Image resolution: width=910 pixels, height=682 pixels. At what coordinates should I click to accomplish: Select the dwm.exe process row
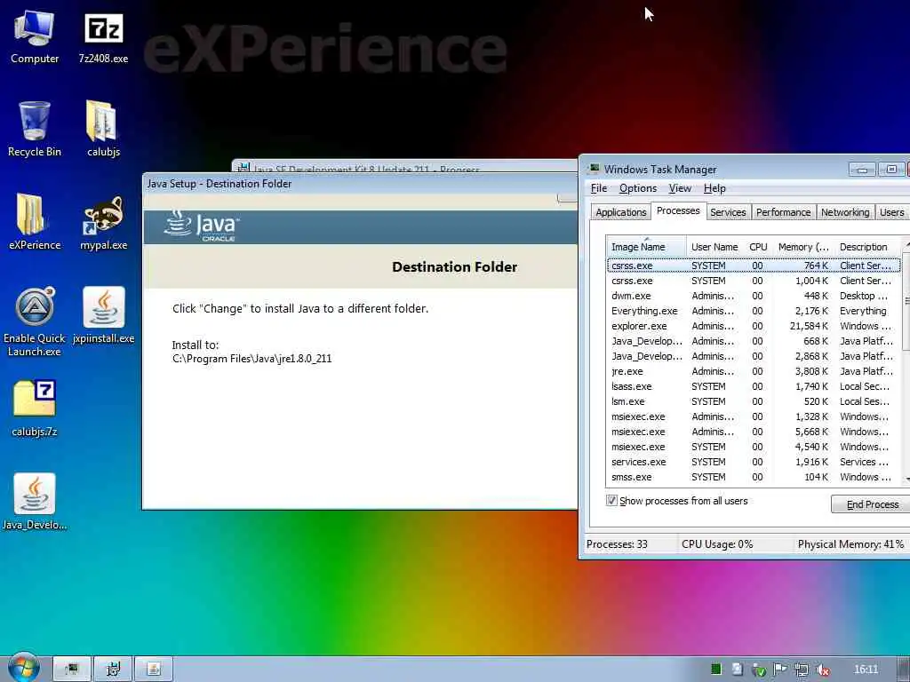[x=754, y=296]
